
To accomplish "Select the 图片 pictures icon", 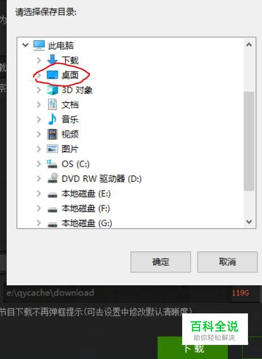I will [x=52, y=149].
